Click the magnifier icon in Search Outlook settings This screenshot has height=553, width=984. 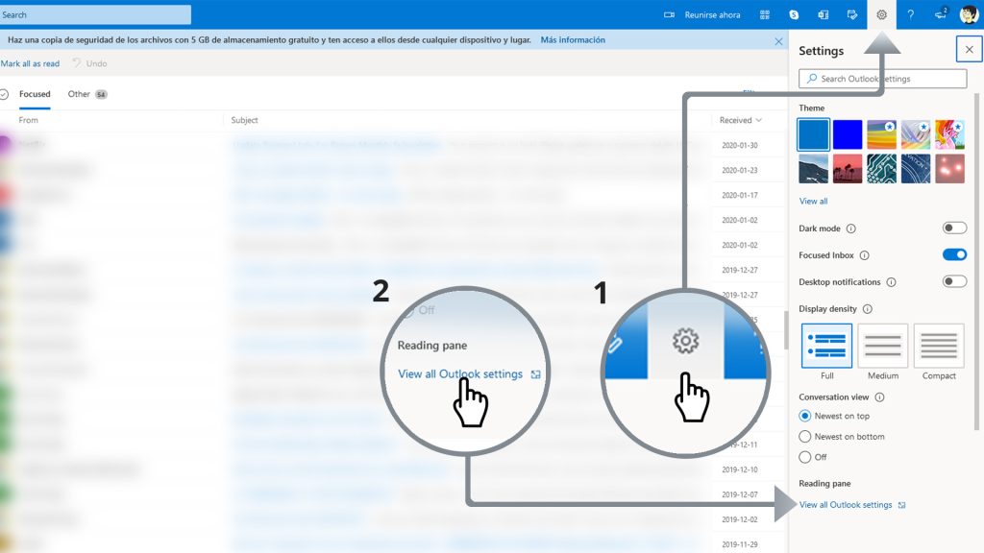click(811, 79)
